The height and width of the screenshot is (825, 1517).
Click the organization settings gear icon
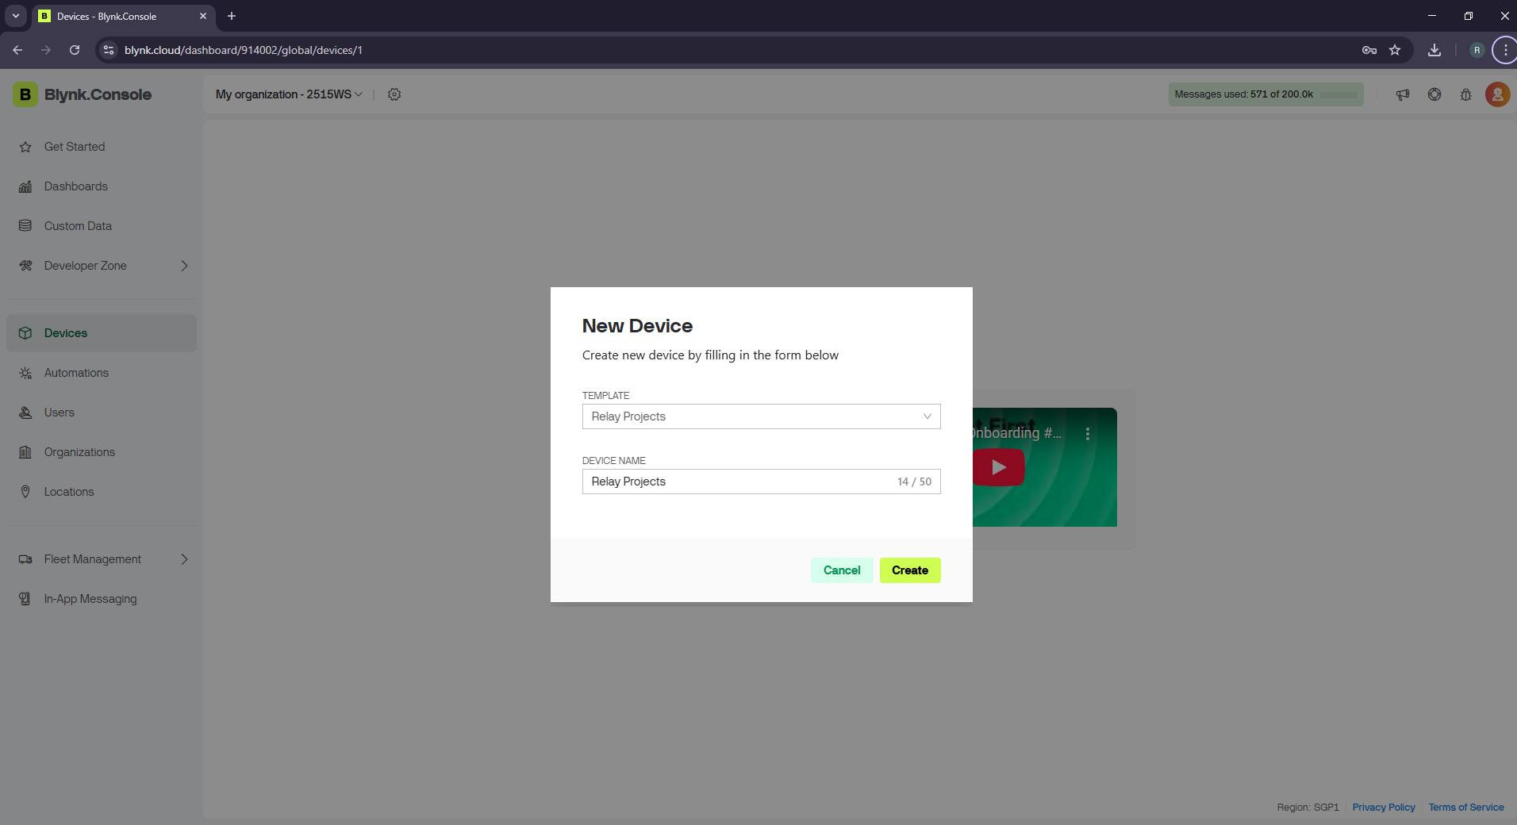394,94
